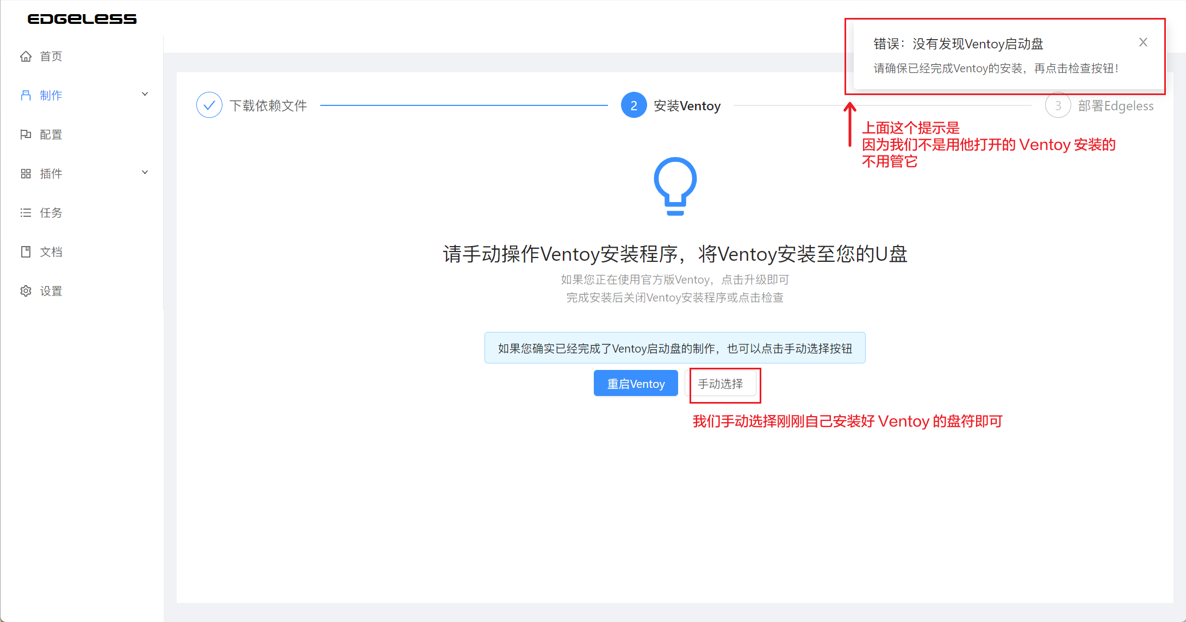This screenshot has width=1186, height=622.
Task: Click the lightbulb tip icon
Action: 675,186
